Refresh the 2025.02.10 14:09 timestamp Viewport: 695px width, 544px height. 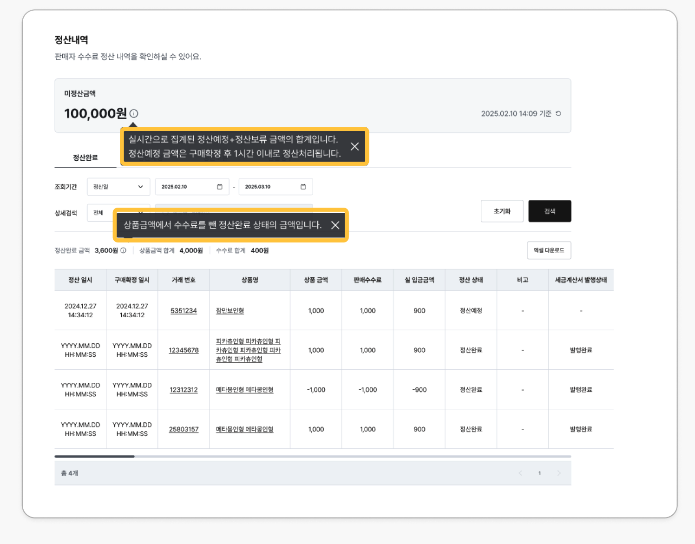(558, 113)
